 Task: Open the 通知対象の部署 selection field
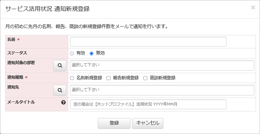tap(162, 65)
